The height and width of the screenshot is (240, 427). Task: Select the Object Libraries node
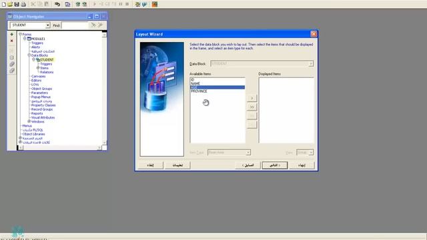pos(34,134)
